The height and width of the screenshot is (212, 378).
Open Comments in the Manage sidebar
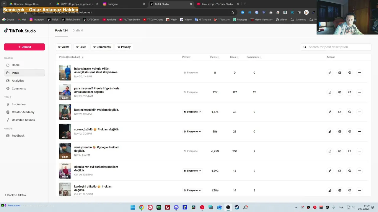(24, 89)
